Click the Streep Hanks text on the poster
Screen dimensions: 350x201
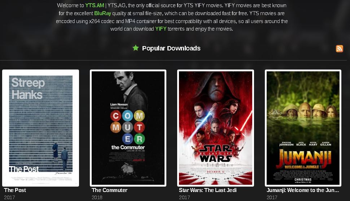[x=28, y=89]
